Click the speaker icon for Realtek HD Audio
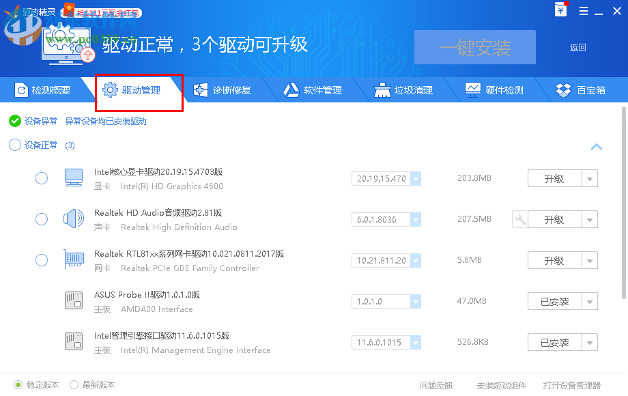Screen dimensions: 628x396 tap(73, 218)
